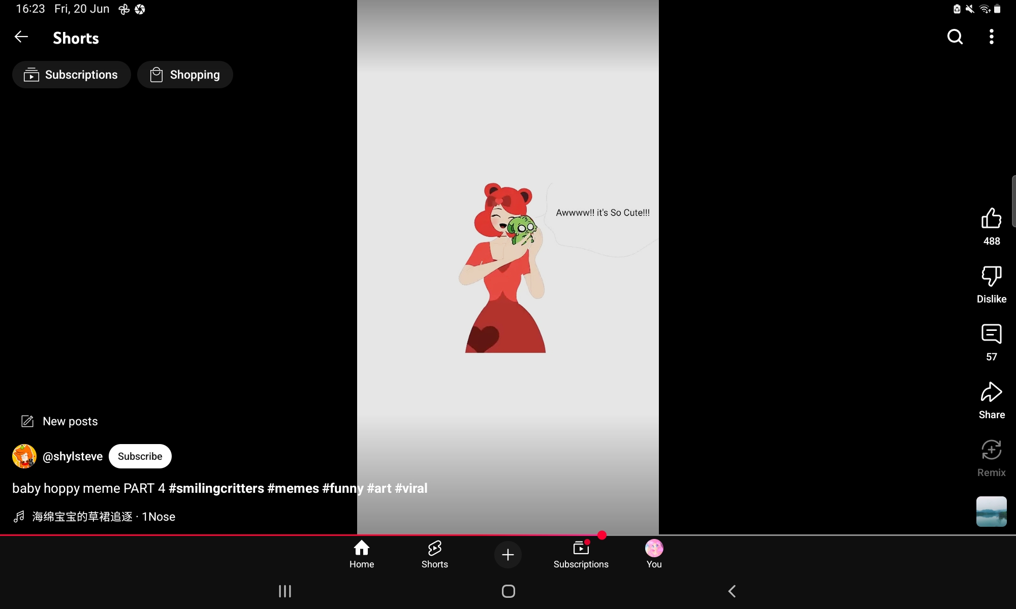Click the red progress bar scrubber handle
Screen dimensions: 1016x609
[602, 535]
